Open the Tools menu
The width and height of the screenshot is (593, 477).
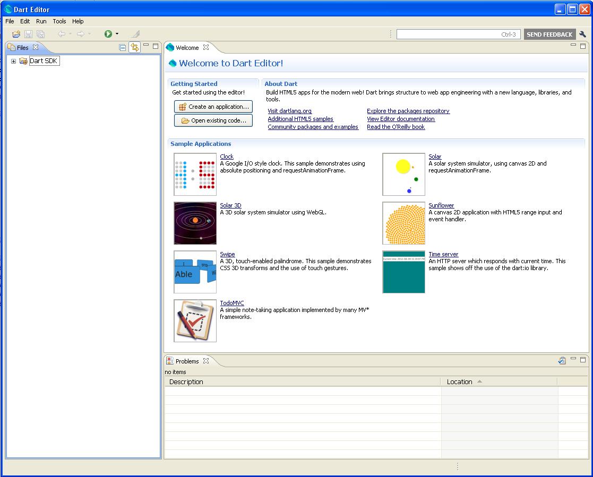point(59,21)
